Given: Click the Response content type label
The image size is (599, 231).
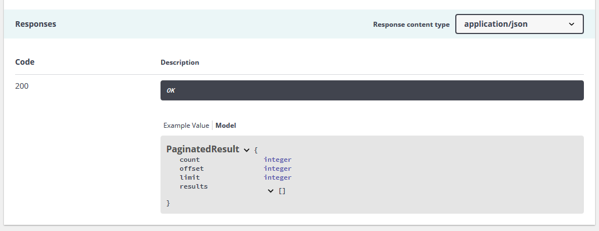Looking at the screenshot, I should (412, 25).
